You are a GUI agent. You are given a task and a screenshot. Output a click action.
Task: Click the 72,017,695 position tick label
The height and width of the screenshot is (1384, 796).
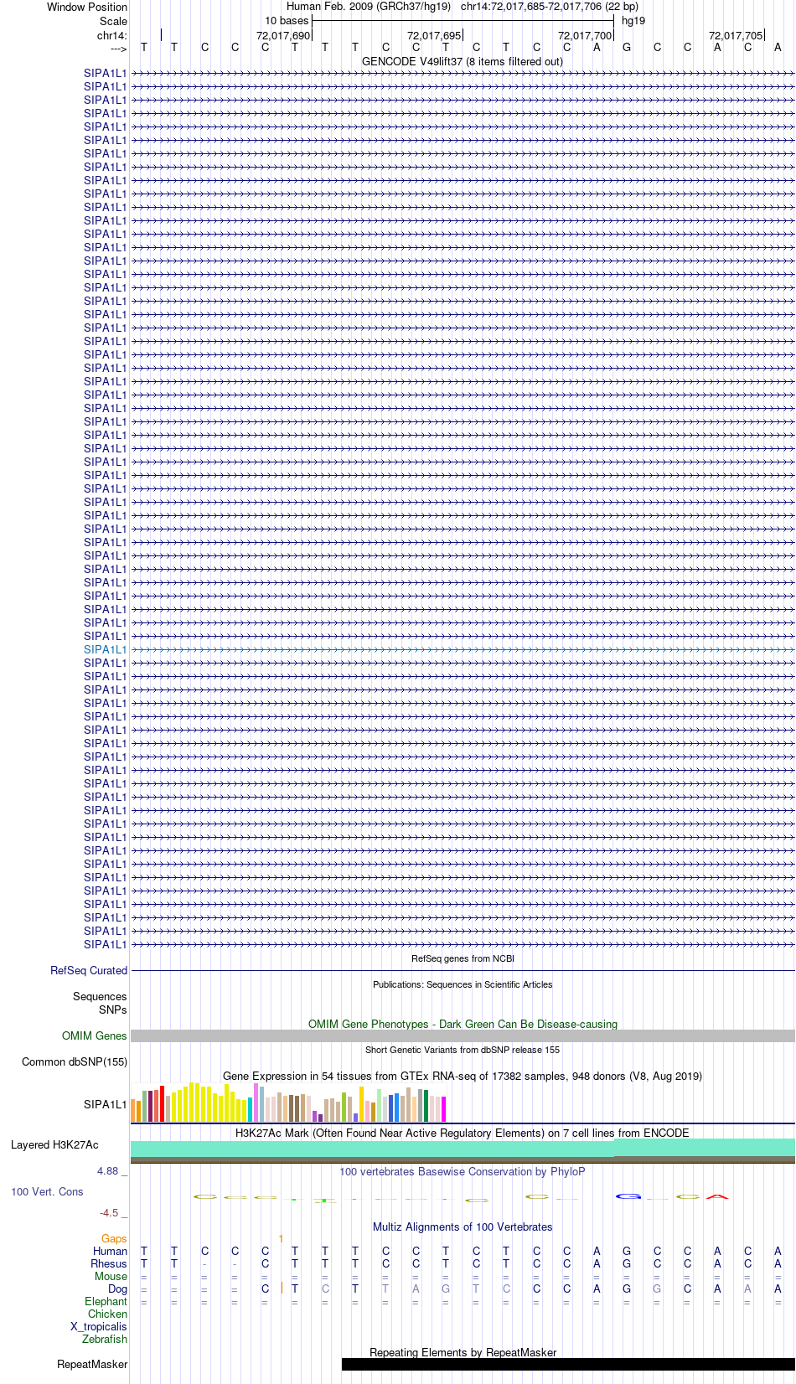434,35
